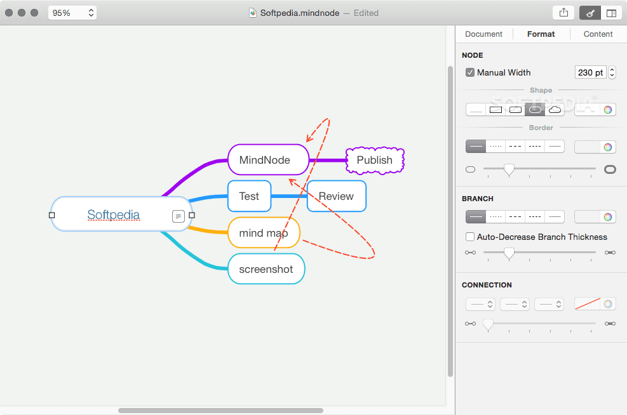The width and height of the screenshot is (627, 415).
Task: Enable Auto-Decrease Branch Thickness
Action: [x=470, y=237]
